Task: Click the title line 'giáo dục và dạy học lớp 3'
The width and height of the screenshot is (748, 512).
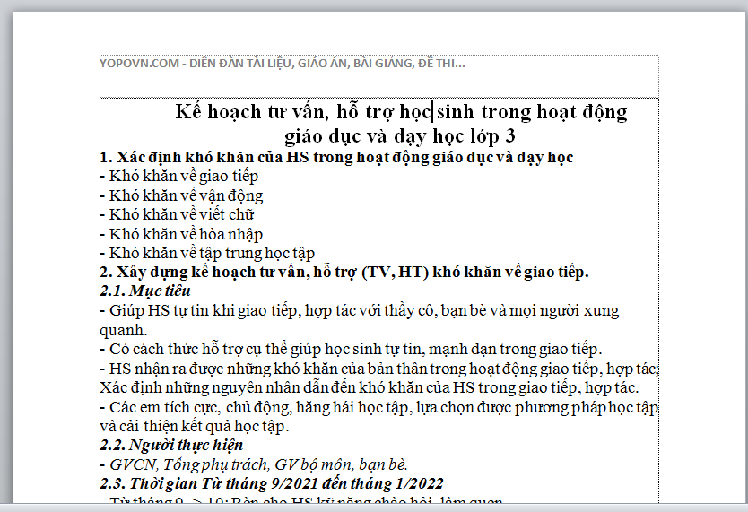Action: 400,136
